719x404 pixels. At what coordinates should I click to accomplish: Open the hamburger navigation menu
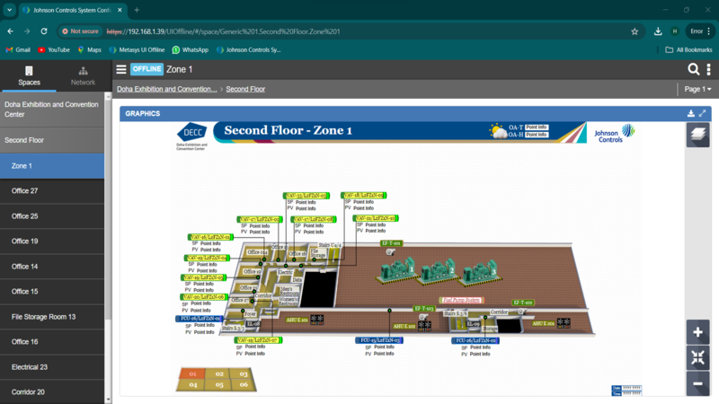coord(121,69)
